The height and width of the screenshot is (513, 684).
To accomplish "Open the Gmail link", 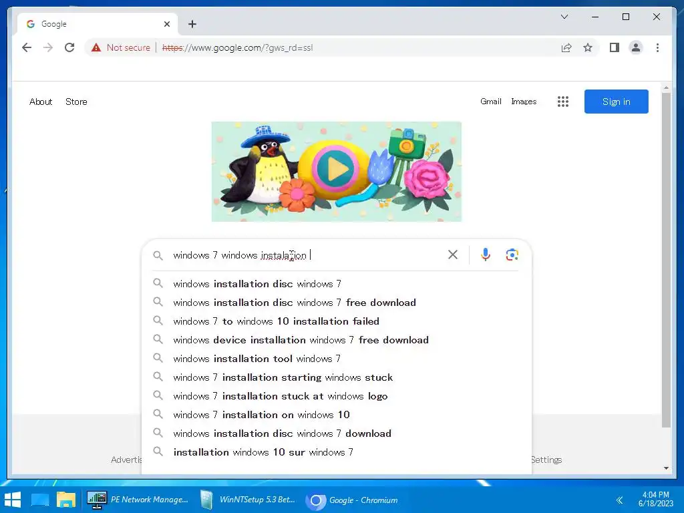I will coord(491,102).
